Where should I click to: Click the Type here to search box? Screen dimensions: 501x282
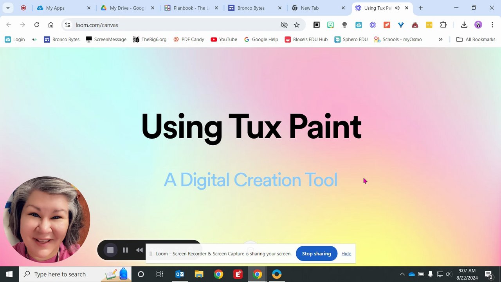(x=76, y=274)
